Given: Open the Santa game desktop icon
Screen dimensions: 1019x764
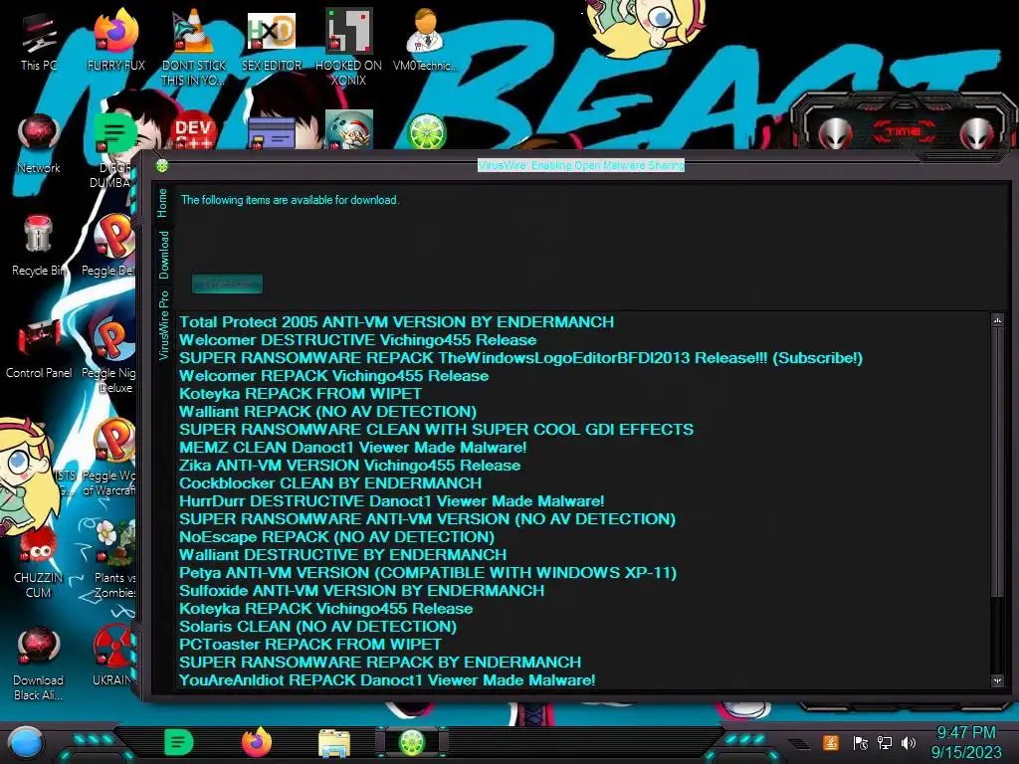Looking at the screenshot, I should tap(349, 130).
